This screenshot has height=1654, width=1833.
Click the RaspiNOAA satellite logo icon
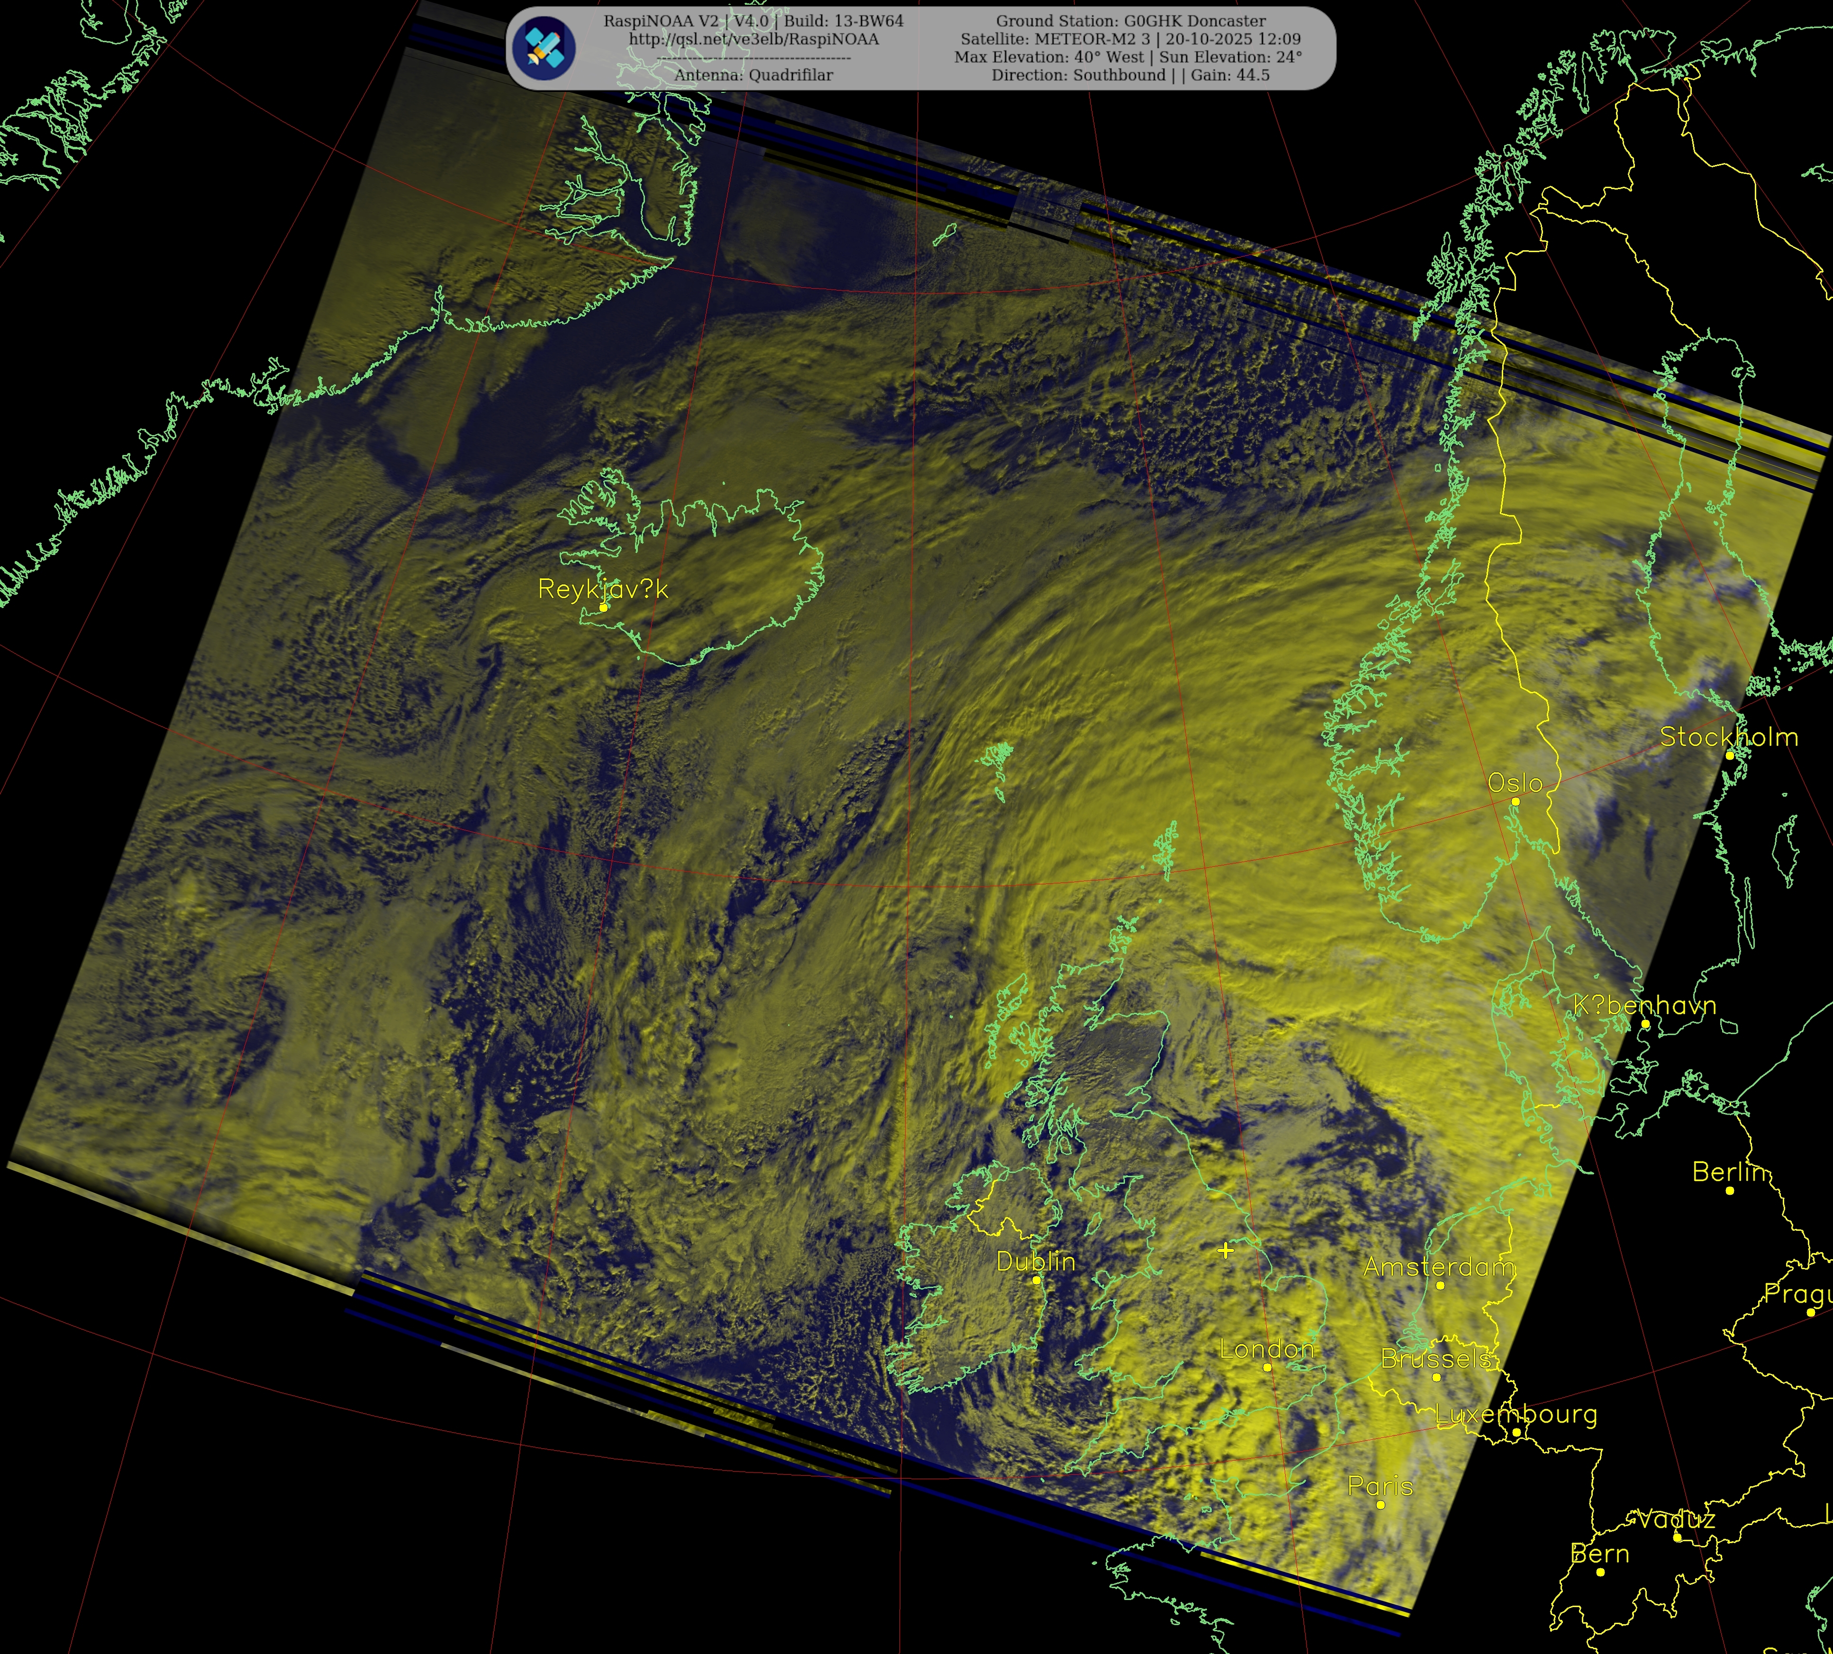pyautogui.click(x=544, y=47)
